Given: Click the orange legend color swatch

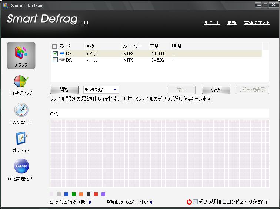Looking at the screenshot, I should pos(81,194).
